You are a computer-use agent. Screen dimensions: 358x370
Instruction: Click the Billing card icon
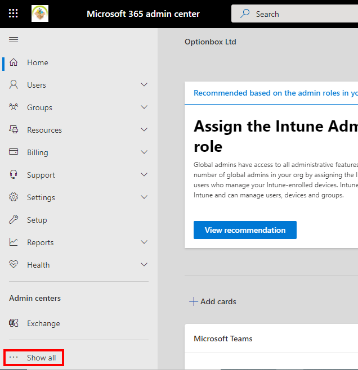click(14, 152)
